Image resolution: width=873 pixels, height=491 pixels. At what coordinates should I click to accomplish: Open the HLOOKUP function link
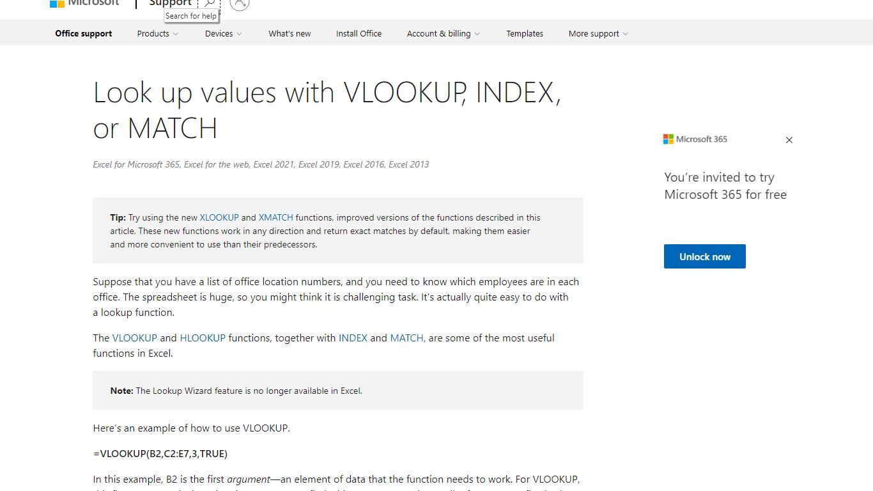pyautogui.click(x=203, y=338)
